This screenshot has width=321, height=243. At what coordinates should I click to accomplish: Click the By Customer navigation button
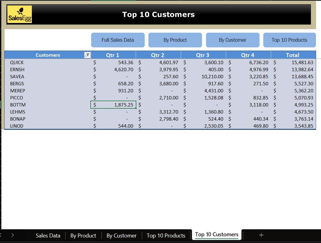click(x=232, y=40)
